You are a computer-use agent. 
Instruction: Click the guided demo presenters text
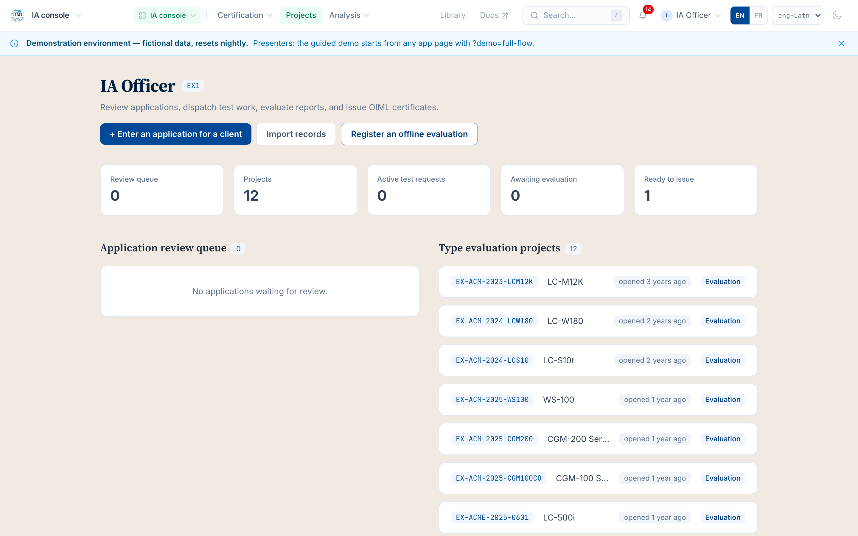pos(394,43)
